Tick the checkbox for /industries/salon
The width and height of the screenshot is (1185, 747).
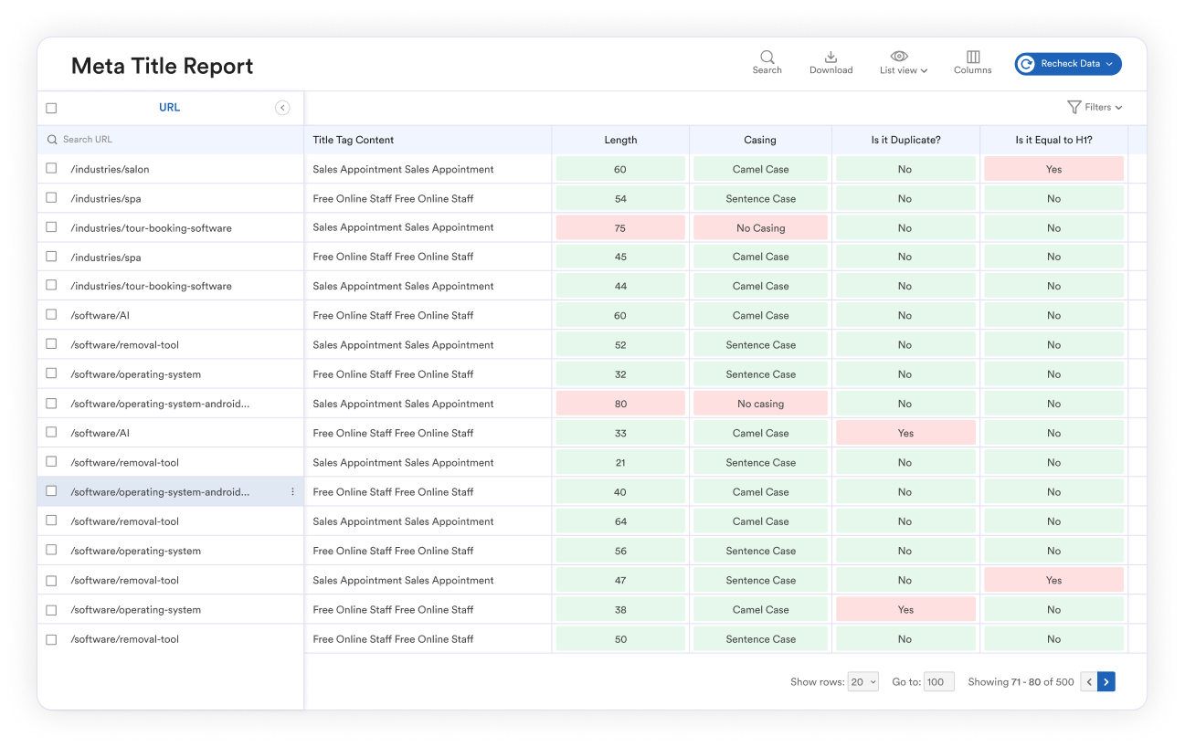51,169
